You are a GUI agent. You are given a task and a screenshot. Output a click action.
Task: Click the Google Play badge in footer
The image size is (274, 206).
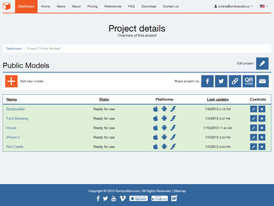[x=159, y=198]
